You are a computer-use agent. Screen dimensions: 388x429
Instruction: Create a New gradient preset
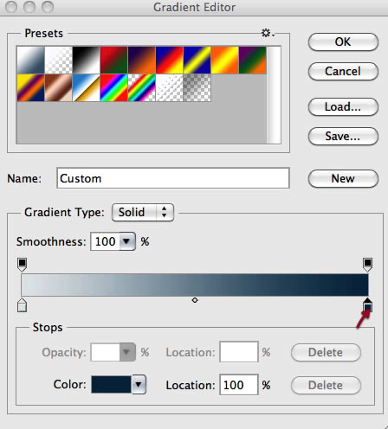click(343, 178)
